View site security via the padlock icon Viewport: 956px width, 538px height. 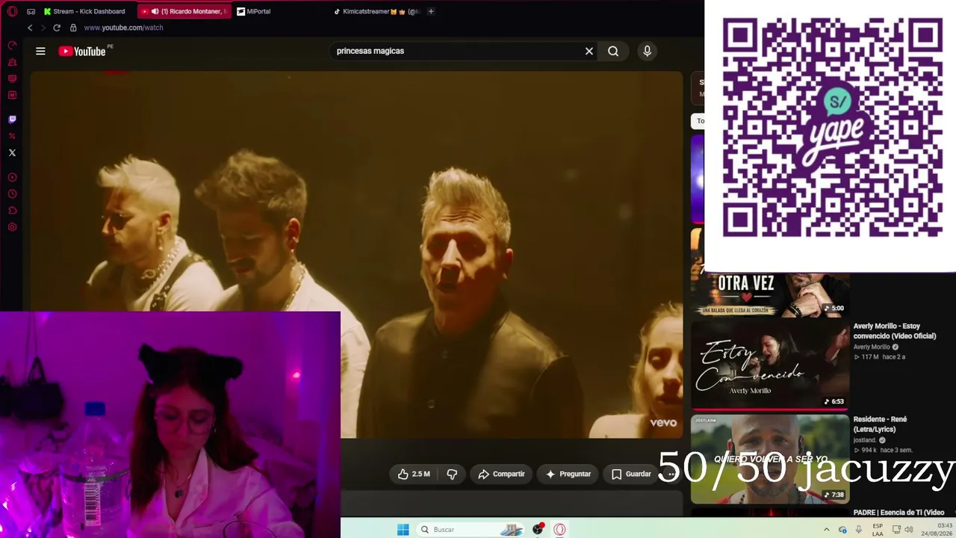click(73, 28)
